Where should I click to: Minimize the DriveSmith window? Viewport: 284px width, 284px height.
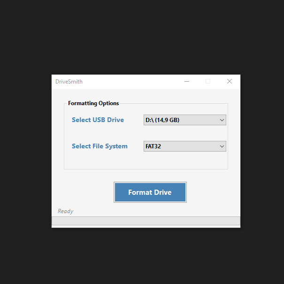187,82
